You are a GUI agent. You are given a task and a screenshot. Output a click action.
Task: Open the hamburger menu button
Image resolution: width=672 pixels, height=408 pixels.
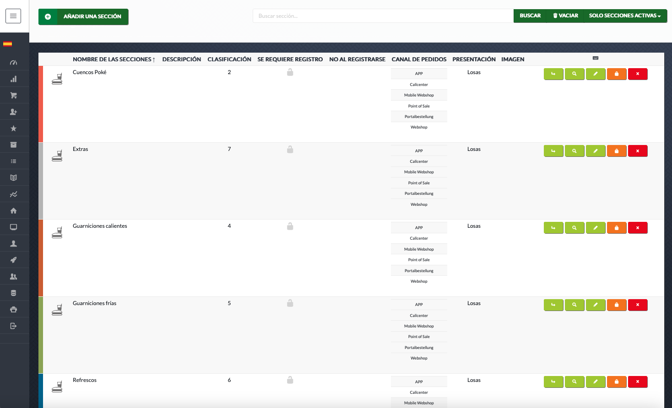[x=13, y=16]
